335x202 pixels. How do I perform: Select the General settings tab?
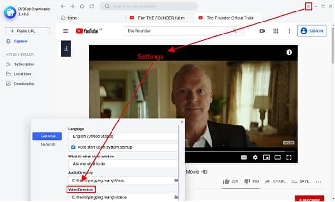[x=47, y=136]
